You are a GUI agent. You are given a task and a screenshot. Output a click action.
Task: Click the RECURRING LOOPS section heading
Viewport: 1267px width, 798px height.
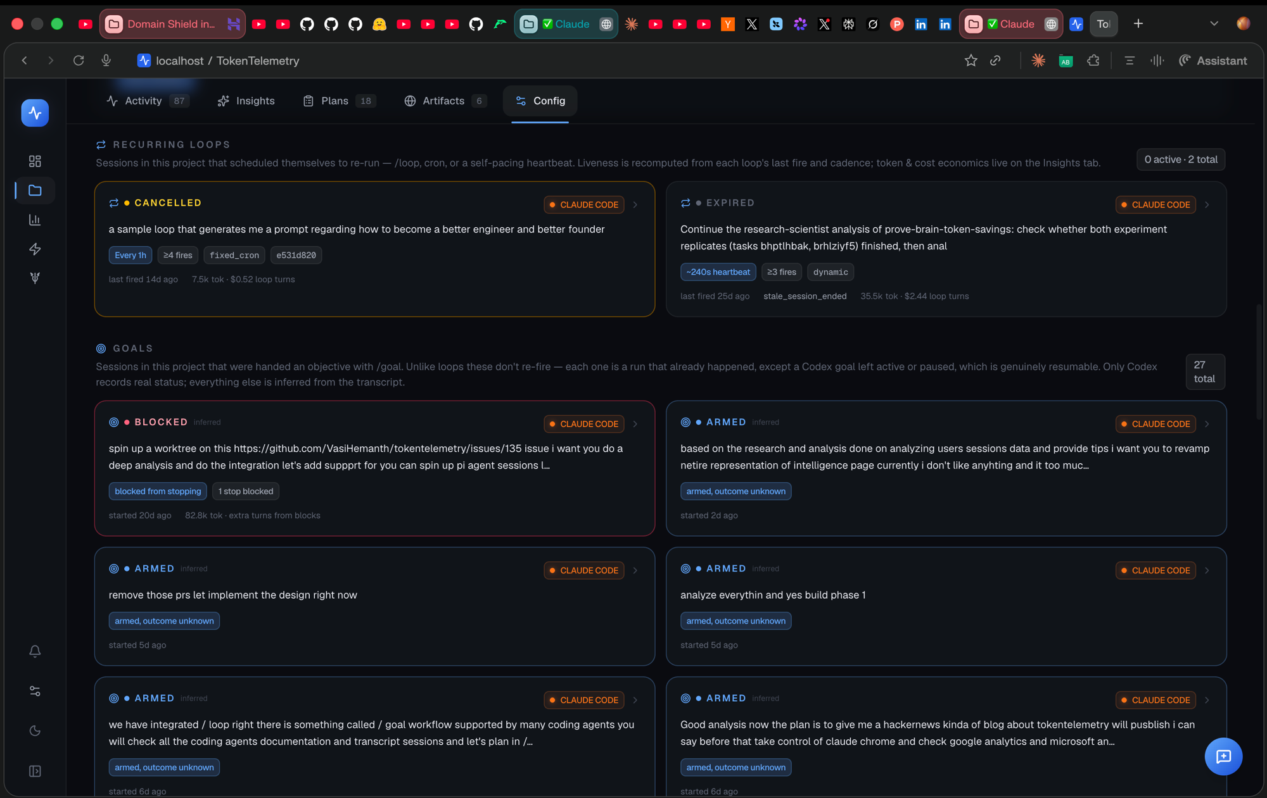point(172,145)
